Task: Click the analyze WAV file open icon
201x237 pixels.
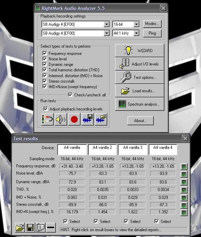Action: [101, 119]
